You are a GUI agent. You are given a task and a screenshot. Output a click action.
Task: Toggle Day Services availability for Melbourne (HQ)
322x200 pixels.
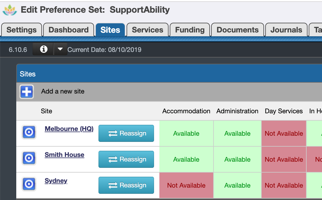coord(284,133)
